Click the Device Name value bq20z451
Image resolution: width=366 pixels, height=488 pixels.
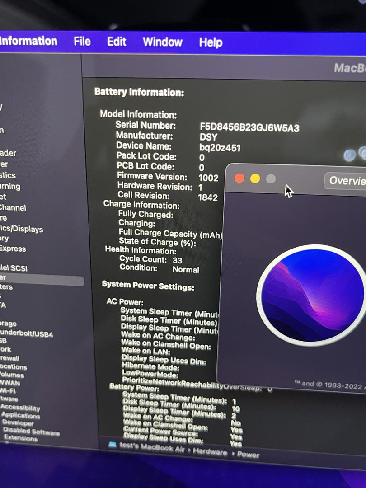pyautogui.click(x=220, y=147)
